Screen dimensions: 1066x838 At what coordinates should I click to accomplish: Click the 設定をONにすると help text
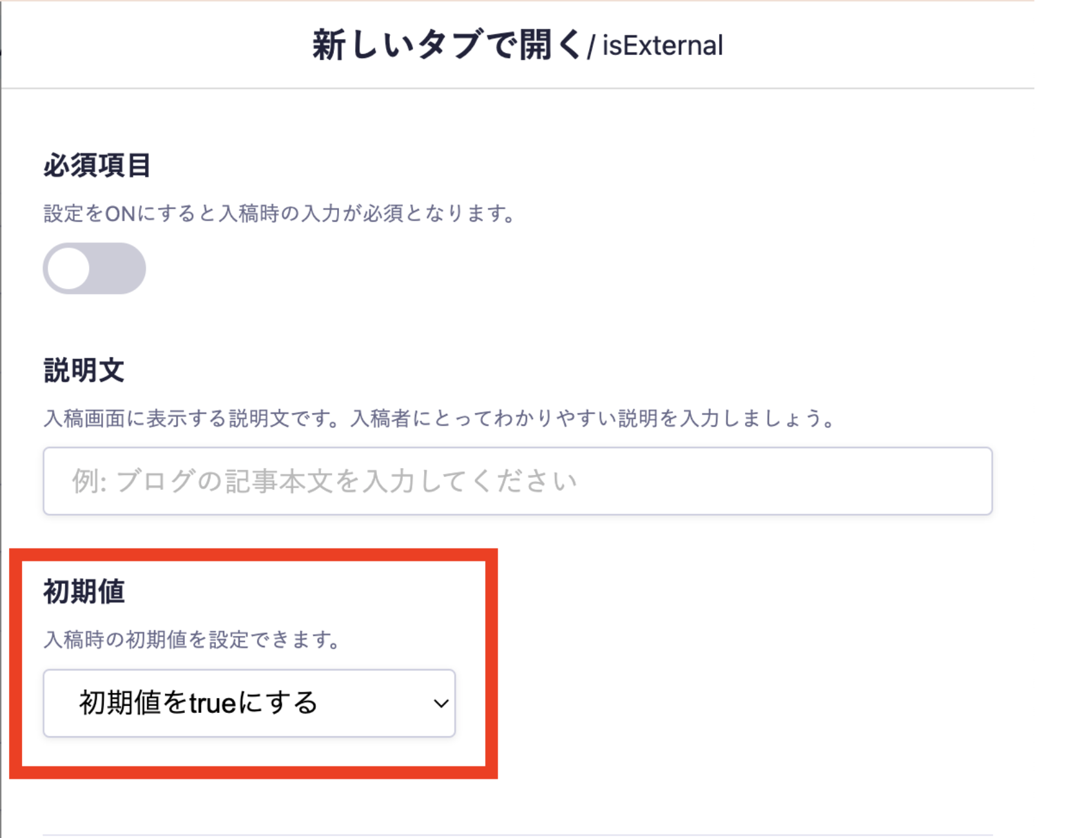coord(278,213)
